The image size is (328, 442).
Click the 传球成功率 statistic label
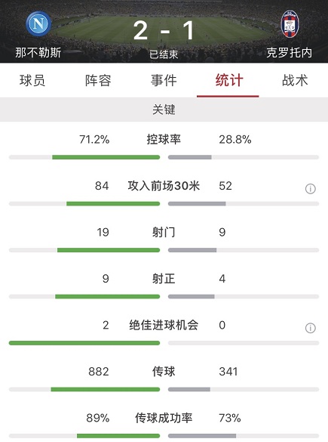pos(164,418)
